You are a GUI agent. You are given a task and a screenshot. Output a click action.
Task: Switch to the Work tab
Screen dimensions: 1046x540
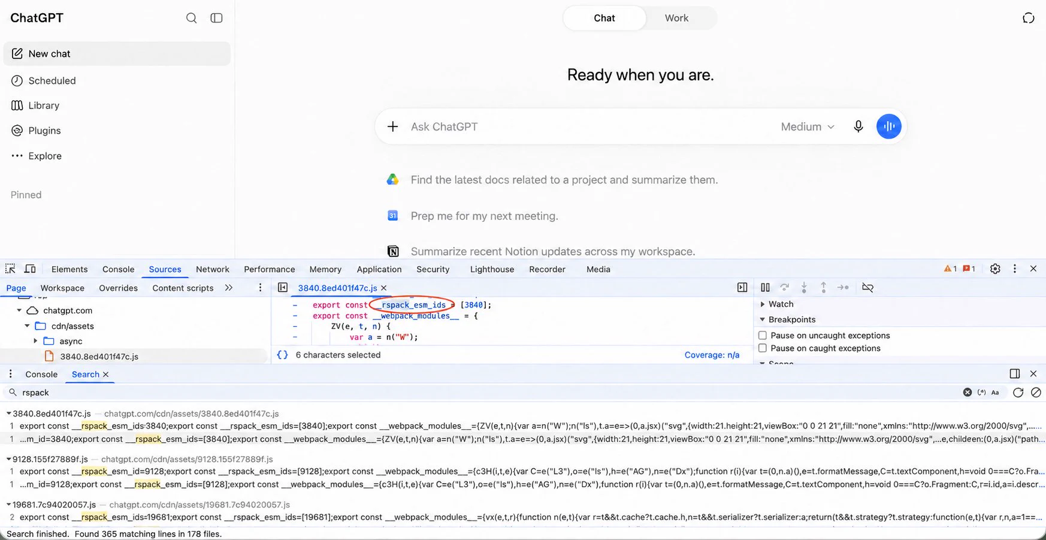[x=676, y=18]
